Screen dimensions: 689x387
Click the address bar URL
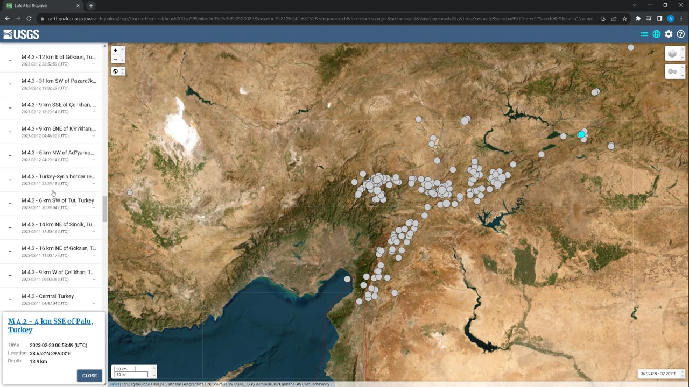point(321,18)
